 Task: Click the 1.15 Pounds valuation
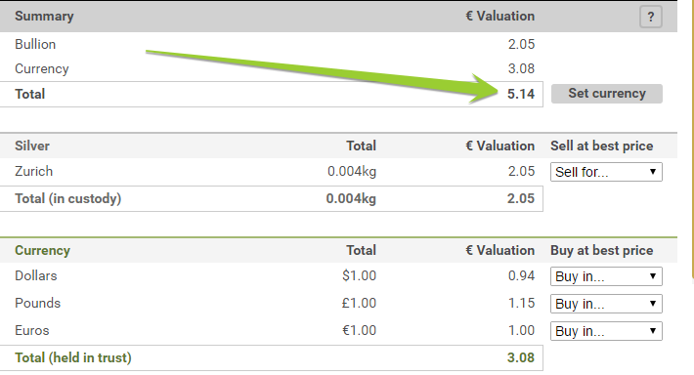(521, 304)
